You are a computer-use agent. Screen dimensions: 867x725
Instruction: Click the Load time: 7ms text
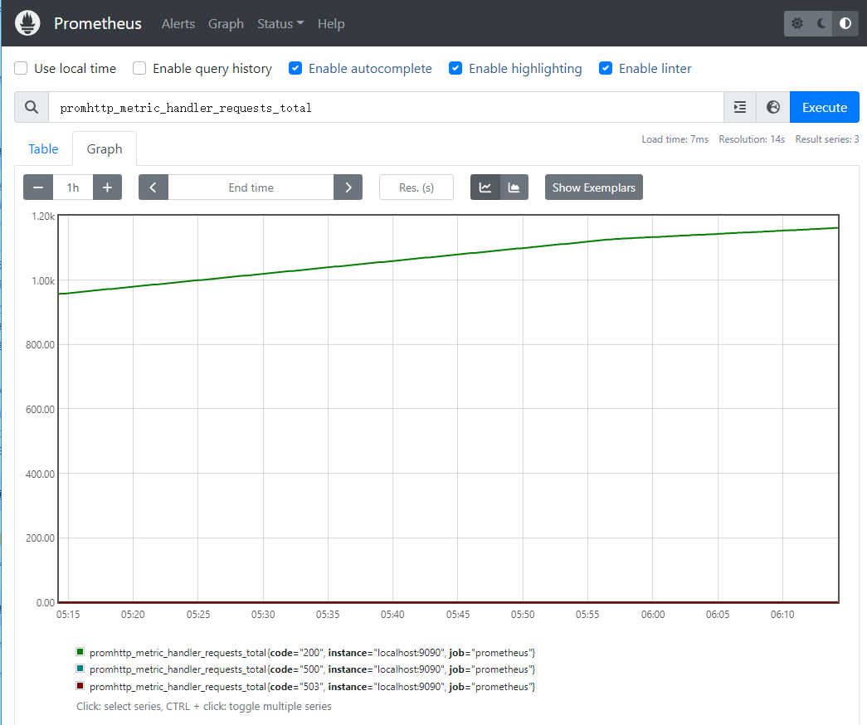675,139
